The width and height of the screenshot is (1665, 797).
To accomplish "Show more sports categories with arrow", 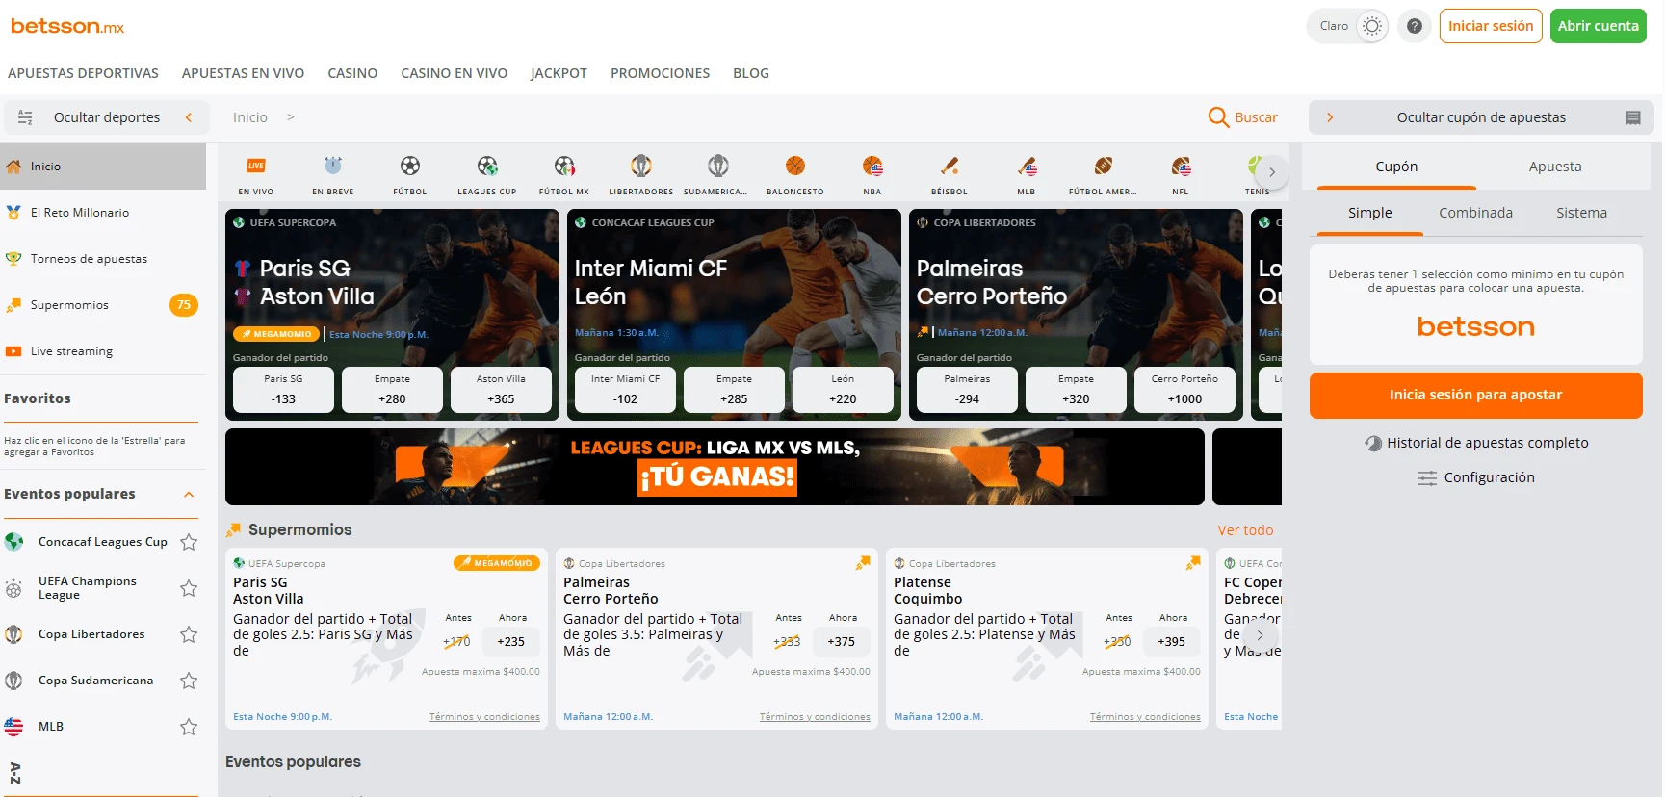I will click(1272, 172).
